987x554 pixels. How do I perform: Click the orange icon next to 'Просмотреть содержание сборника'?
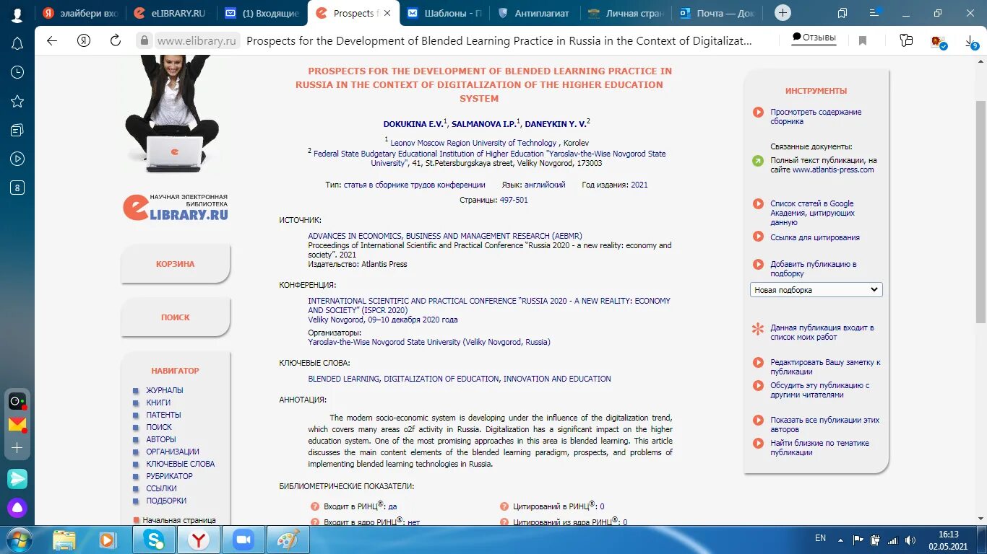click(758, 112)
